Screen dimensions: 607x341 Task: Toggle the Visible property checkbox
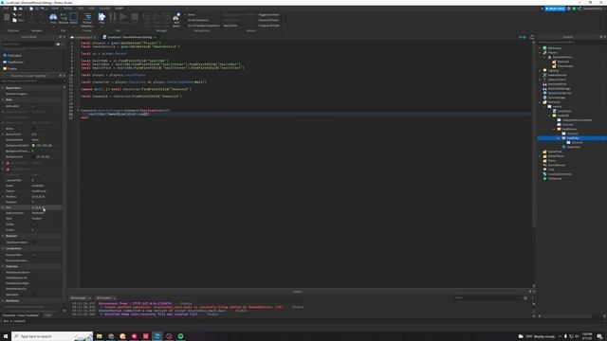(x=34, y=224)
